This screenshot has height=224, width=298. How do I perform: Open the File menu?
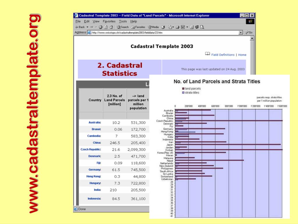[x=78, y=21]
